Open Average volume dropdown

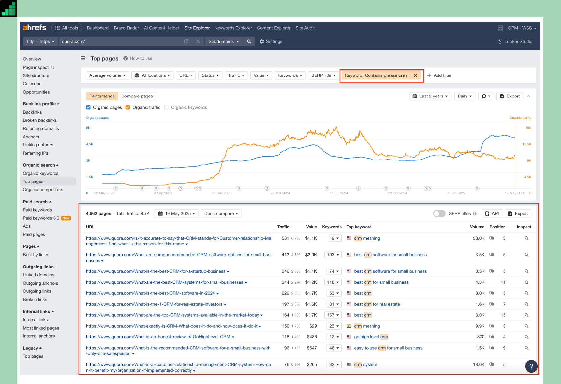click(107, 75)
